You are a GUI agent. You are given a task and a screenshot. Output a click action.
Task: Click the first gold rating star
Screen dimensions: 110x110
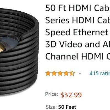(48, 73)
